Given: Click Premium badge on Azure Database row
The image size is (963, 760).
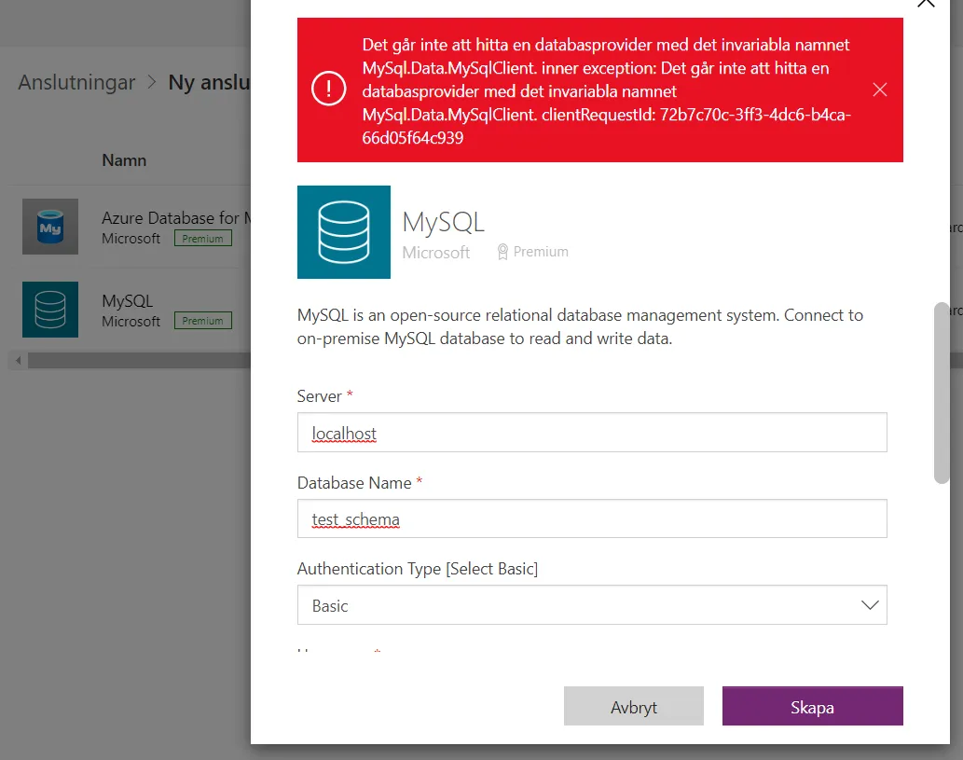Looking at the screenshot, I should point(202,239).
